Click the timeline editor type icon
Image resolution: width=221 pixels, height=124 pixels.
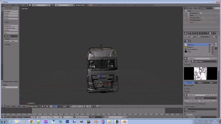click(4, 117)
